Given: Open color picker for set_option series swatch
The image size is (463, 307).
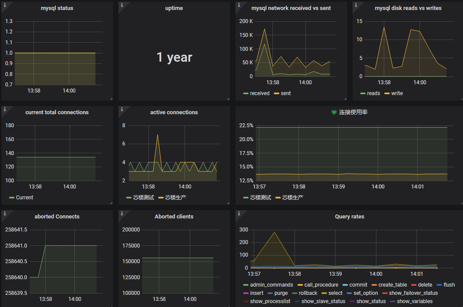Looking at the screenshot, I should point(349,294).
